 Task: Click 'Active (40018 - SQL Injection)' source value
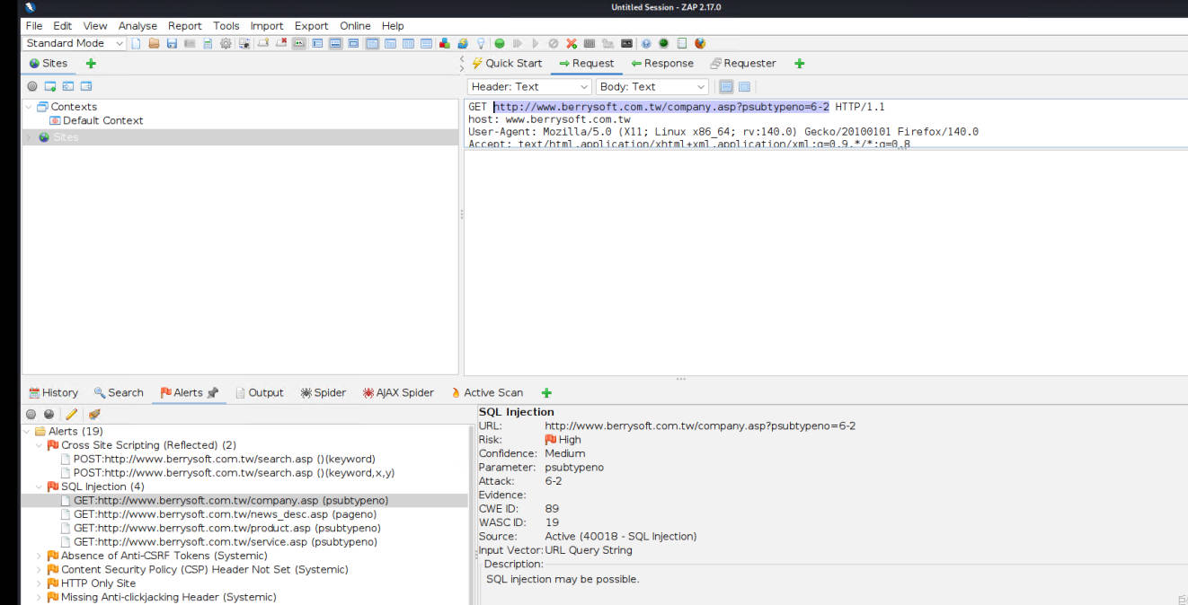pyautogui.click(x=620, y=537)
